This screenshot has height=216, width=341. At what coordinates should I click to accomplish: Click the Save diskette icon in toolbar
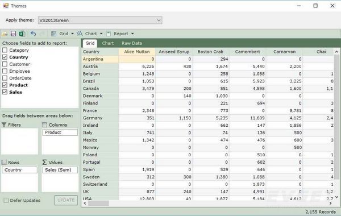point(13,34)
